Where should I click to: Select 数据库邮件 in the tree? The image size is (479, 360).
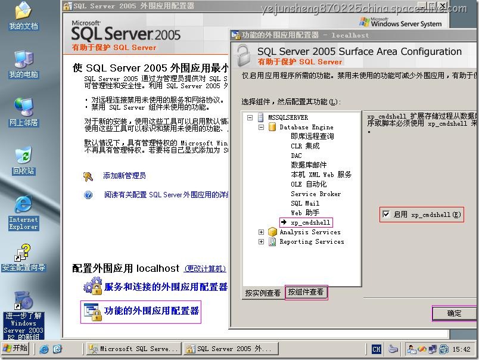(309, 165)
